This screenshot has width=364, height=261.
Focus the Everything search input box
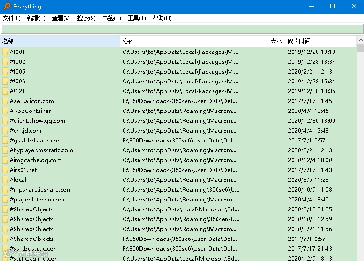[182, 29]
